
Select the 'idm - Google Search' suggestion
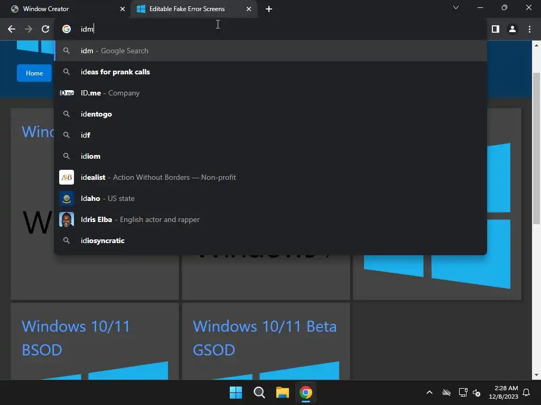270,51
